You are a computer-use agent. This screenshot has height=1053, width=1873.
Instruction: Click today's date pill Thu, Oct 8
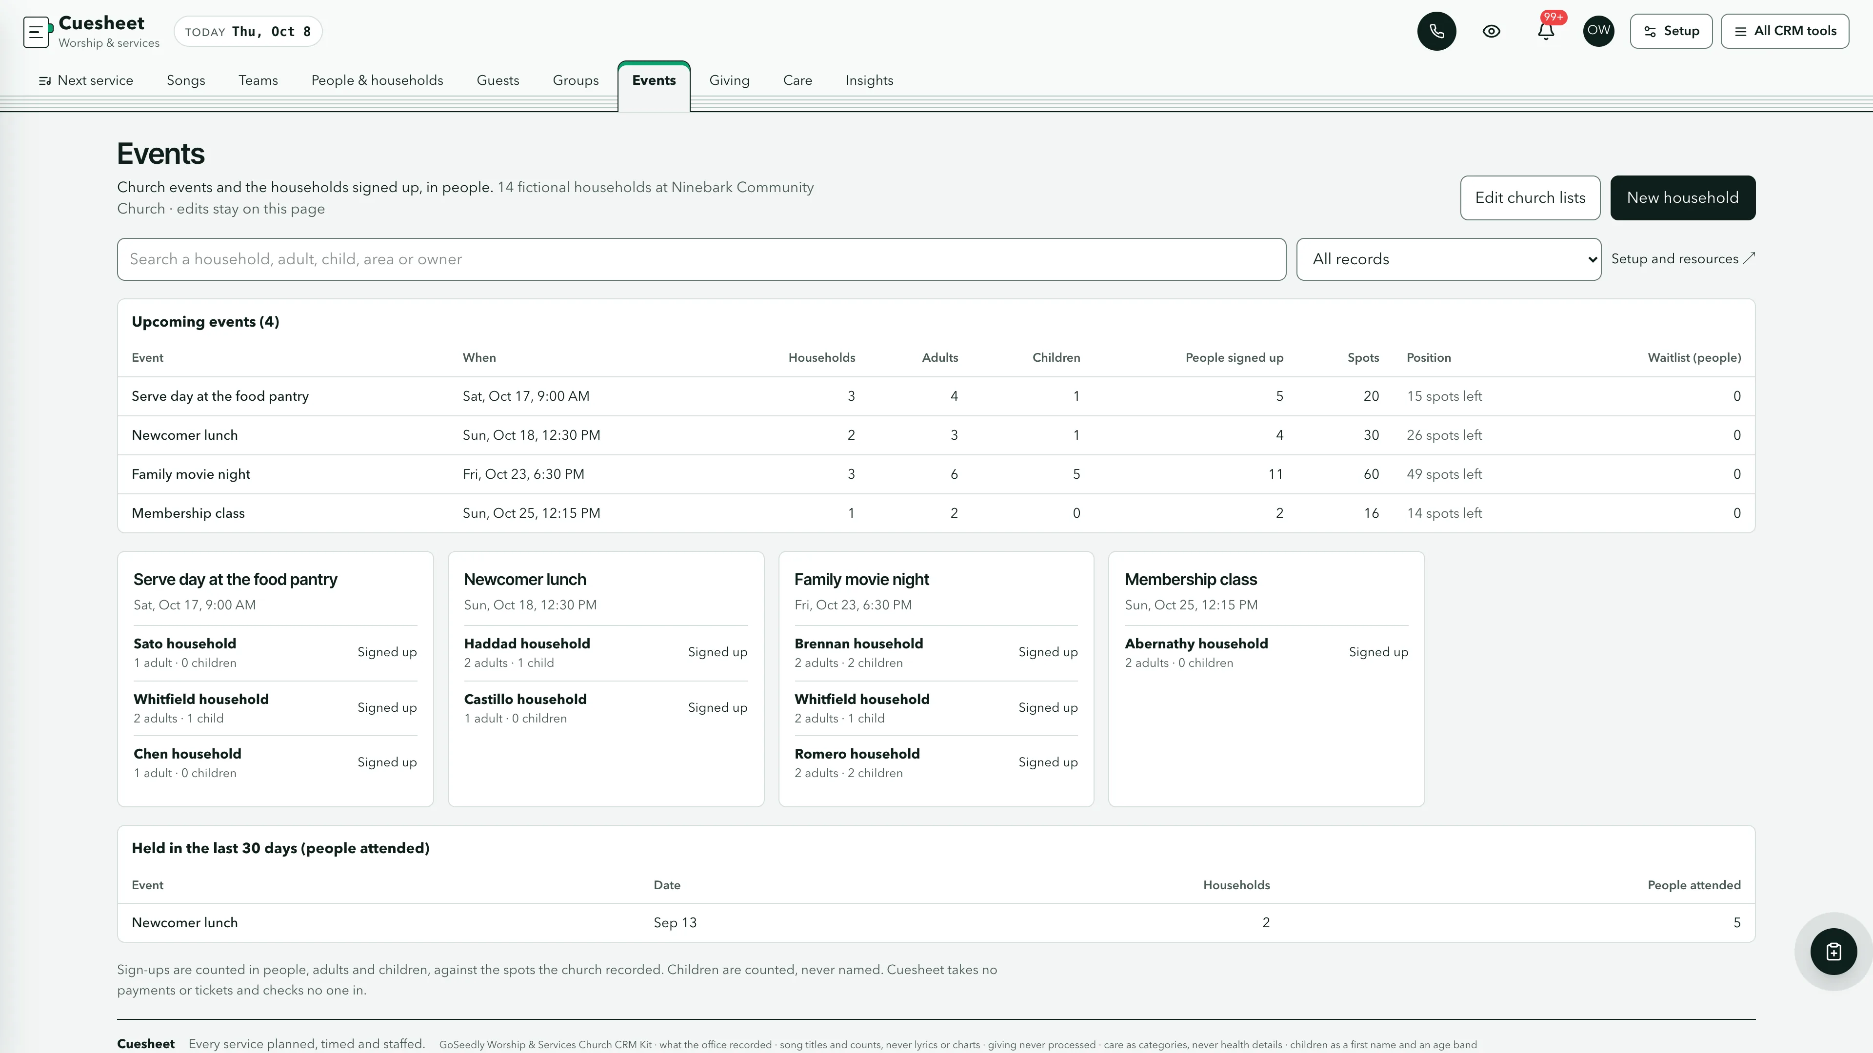(x=248, y=31)
